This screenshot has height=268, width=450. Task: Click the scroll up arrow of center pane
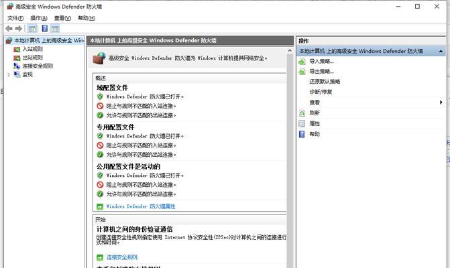click(x=290, y=50)
